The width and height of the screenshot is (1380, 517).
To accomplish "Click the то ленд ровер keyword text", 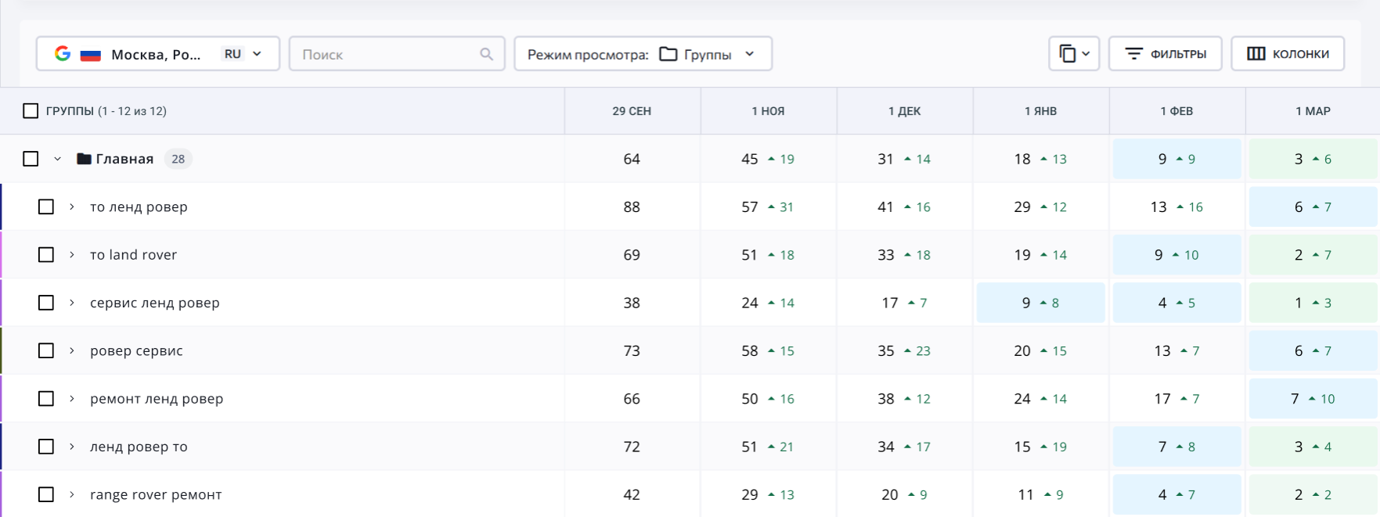I will 139,206.
